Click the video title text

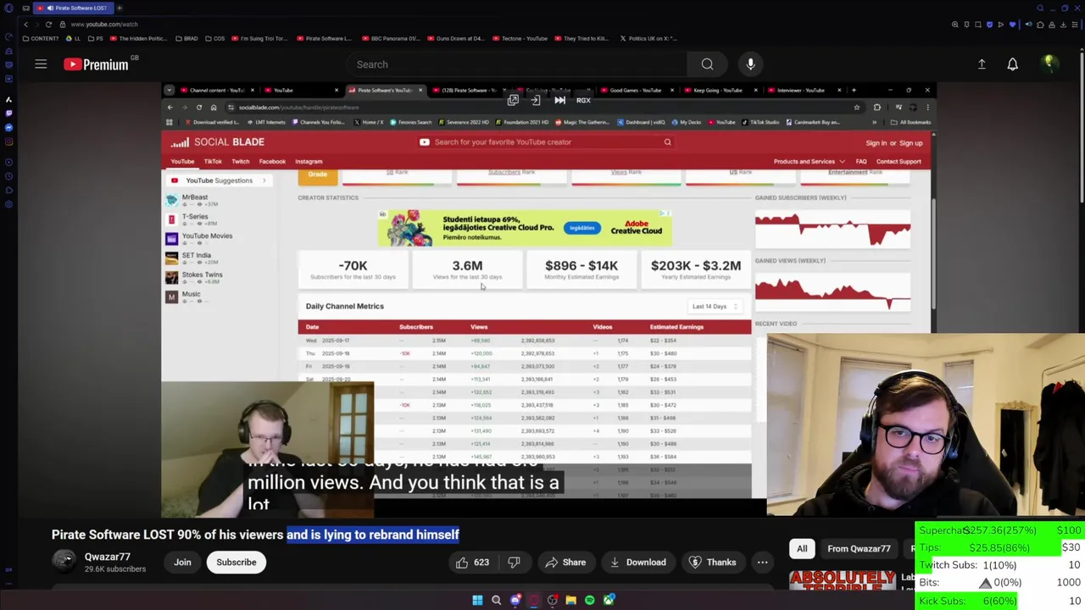(x=255, y=535)
